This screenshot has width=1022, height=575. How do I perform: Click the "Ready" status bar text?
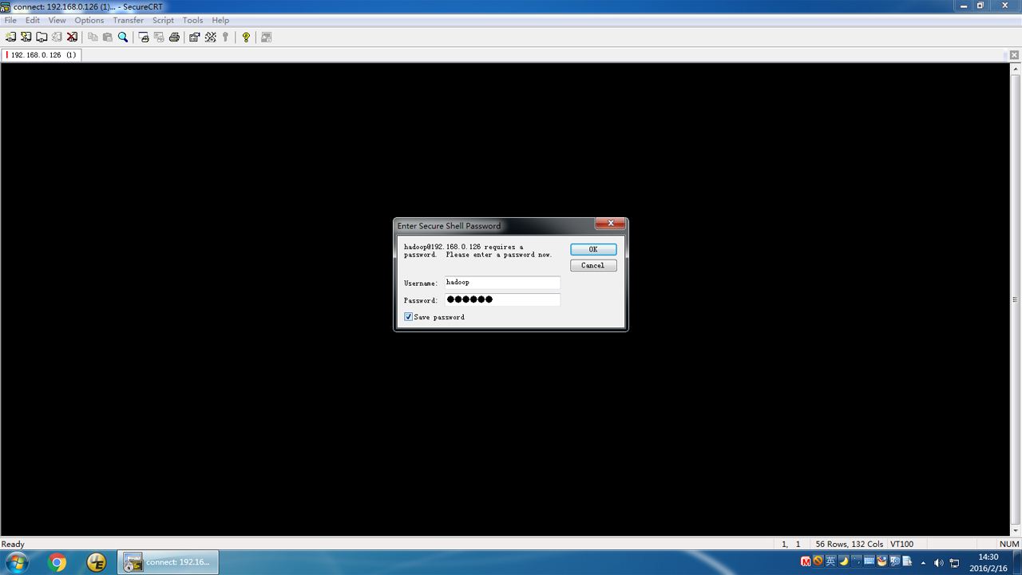pyautogui.click(x=13, y=544)
